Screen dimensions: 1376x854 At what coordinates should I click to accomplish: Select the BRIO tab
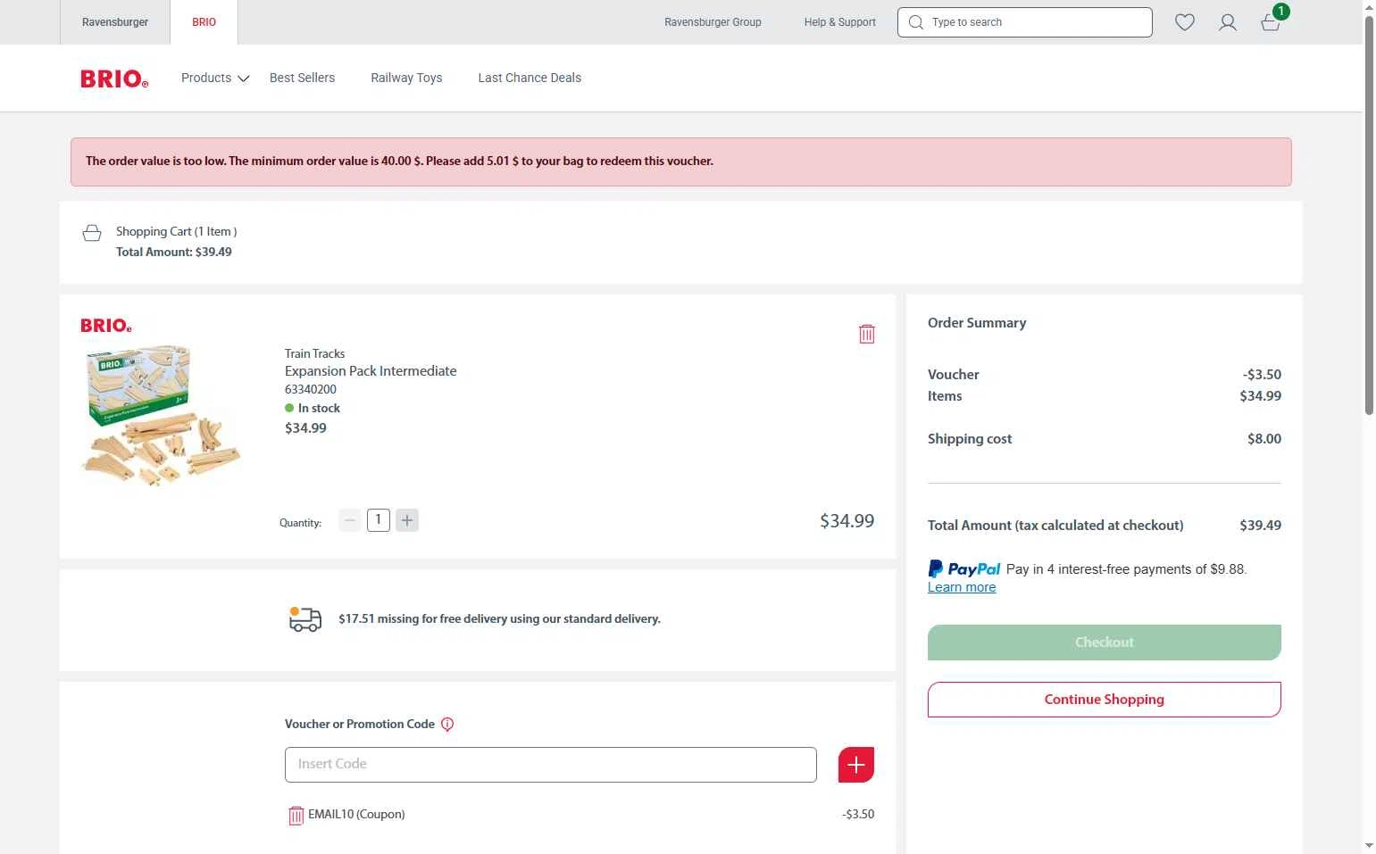click(204, 22)
